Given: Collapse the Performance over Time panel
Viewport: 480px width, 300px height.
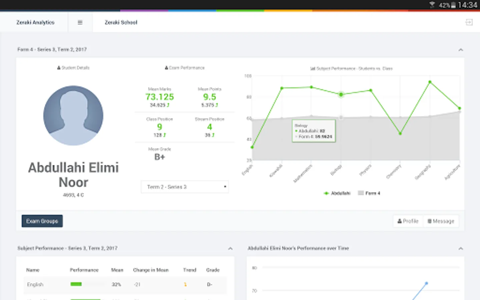Looking at the screenshot, I should click(461, 248).
